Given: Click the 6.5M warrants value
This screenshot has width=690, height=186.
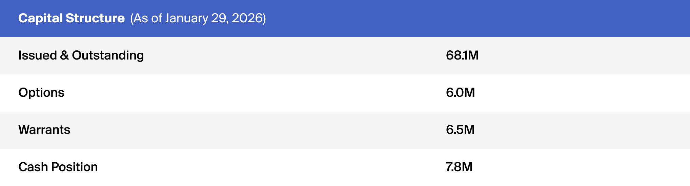Looking at the screenshot, I should tap(460, 130).
